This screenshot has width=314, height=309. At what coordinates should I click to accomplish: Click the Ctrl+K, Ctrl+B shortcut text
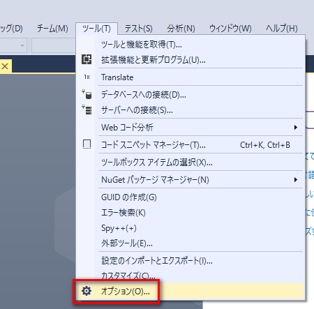pos(265,145)
